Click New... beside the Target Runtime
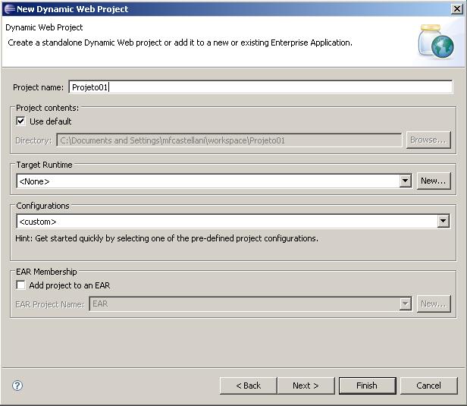467x406 pixels. [x=433, y=181]
